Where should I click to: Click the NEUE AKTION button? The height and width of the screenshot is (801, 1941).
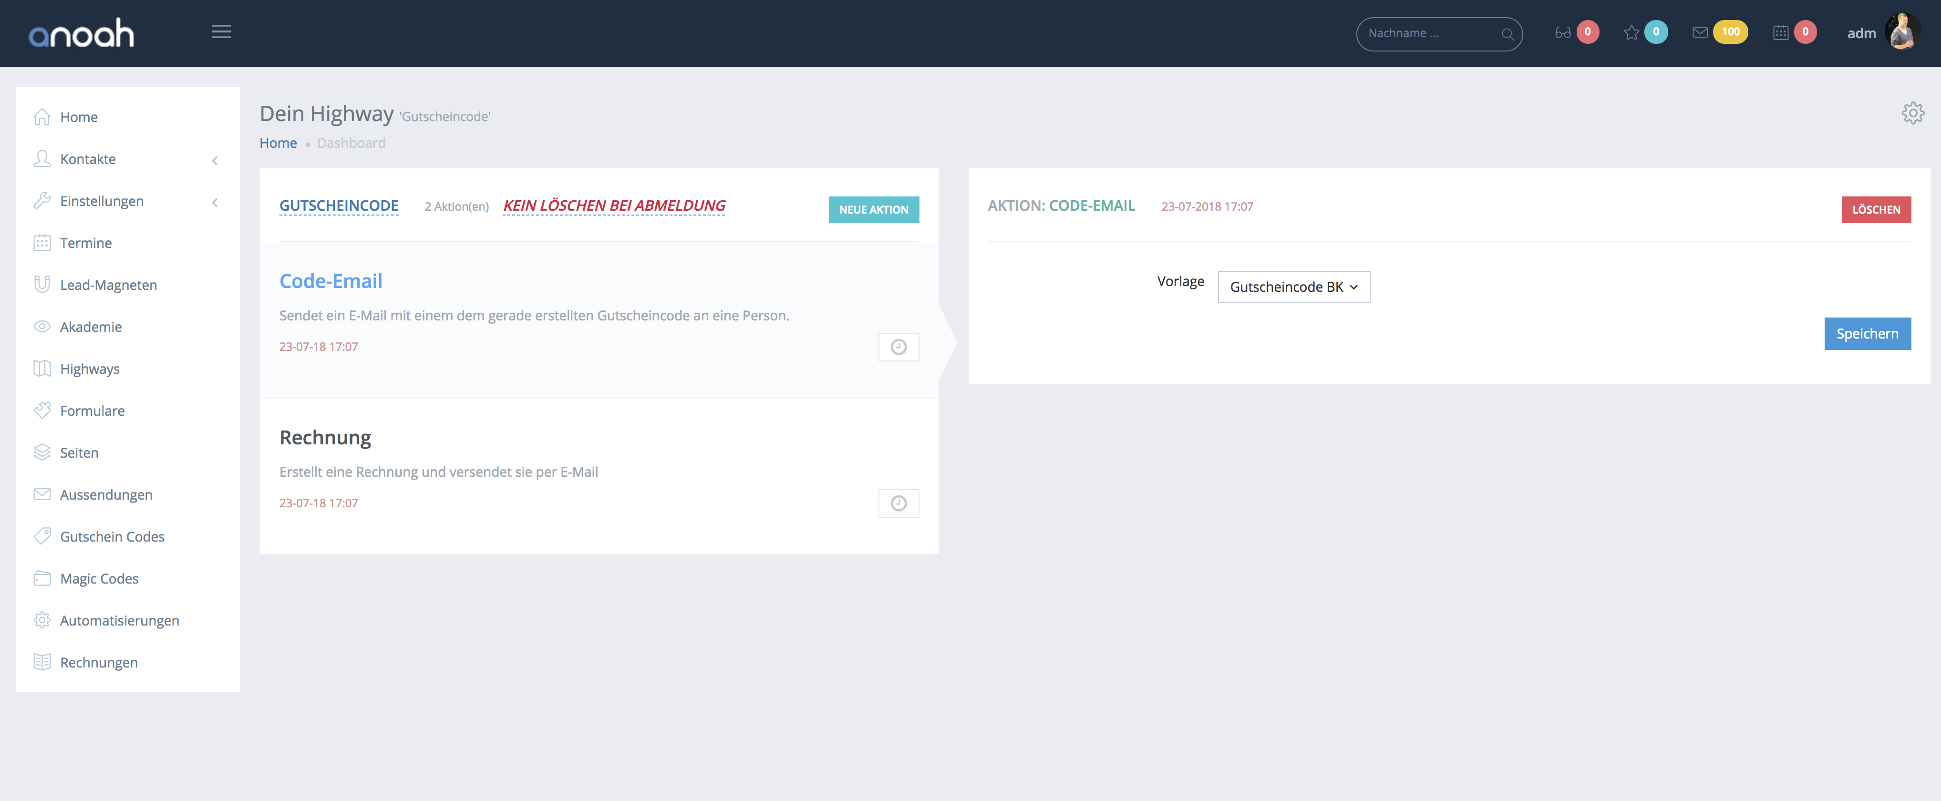873,209
